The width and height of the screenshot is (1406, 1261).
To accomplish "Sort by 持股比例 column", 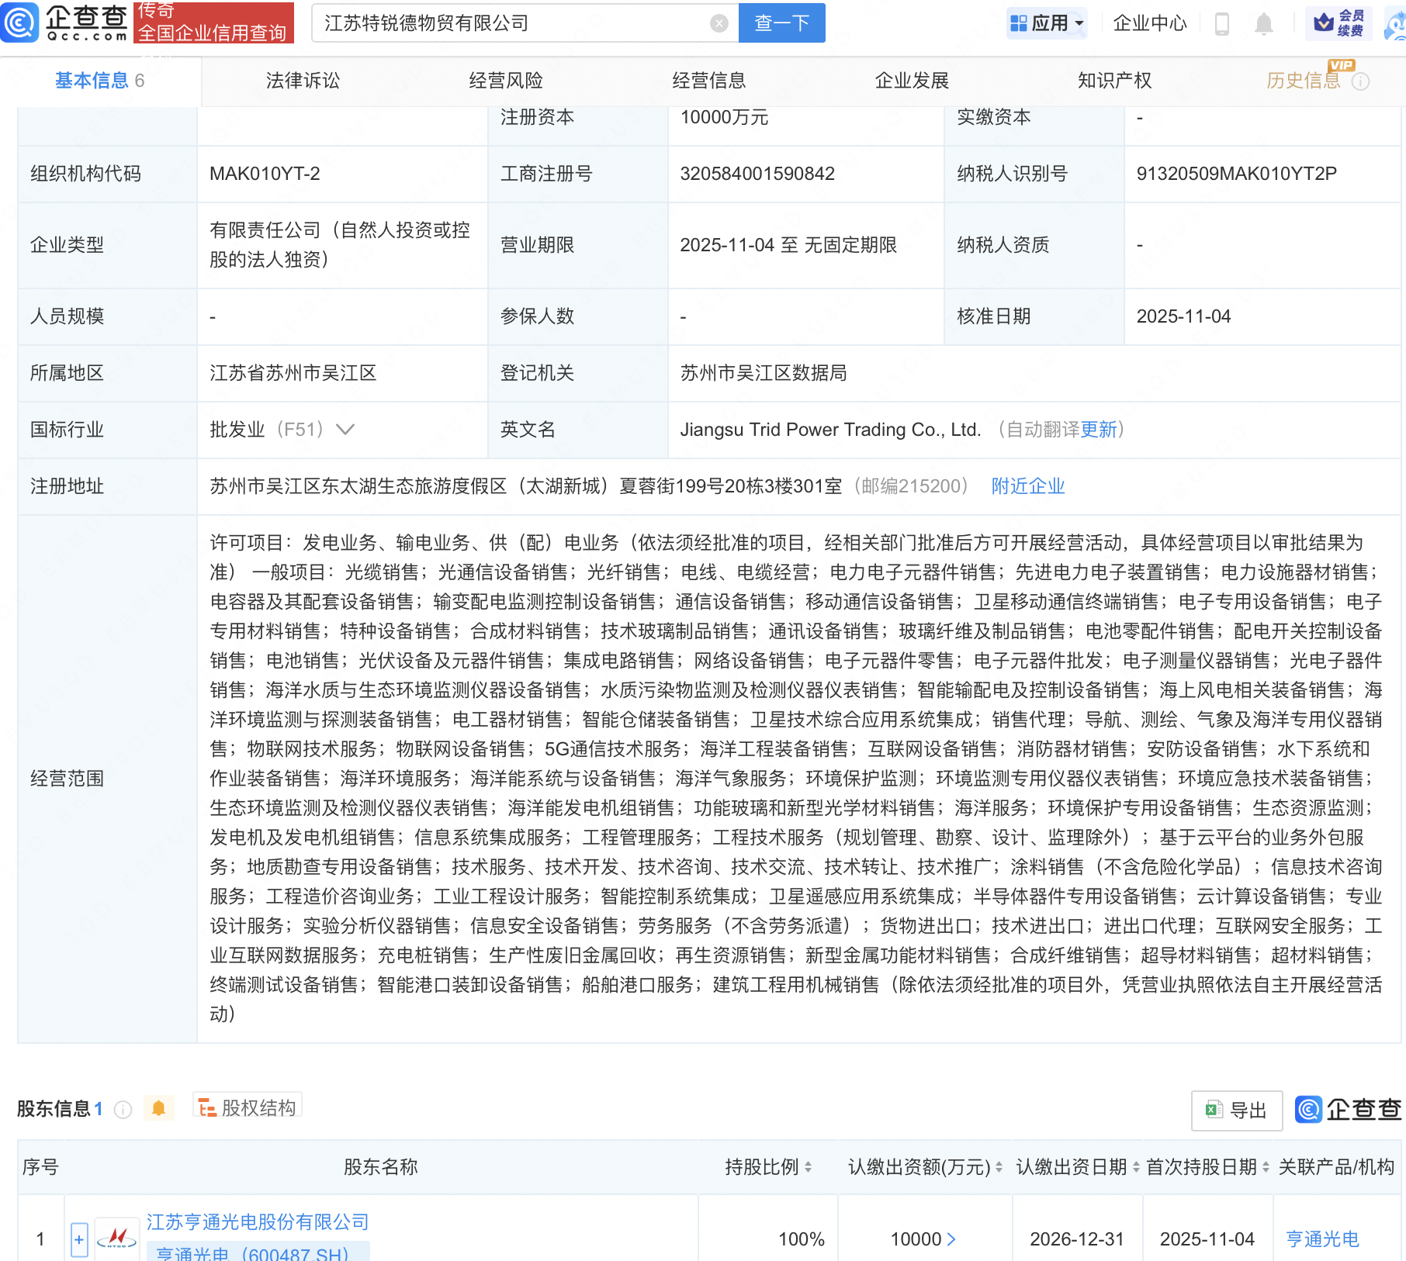I will click(808, 1167).
